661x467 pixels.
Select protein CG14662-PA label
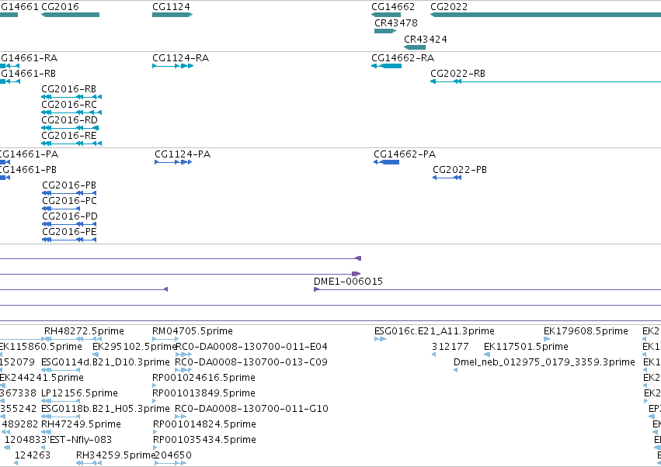[x=405, y=154]
